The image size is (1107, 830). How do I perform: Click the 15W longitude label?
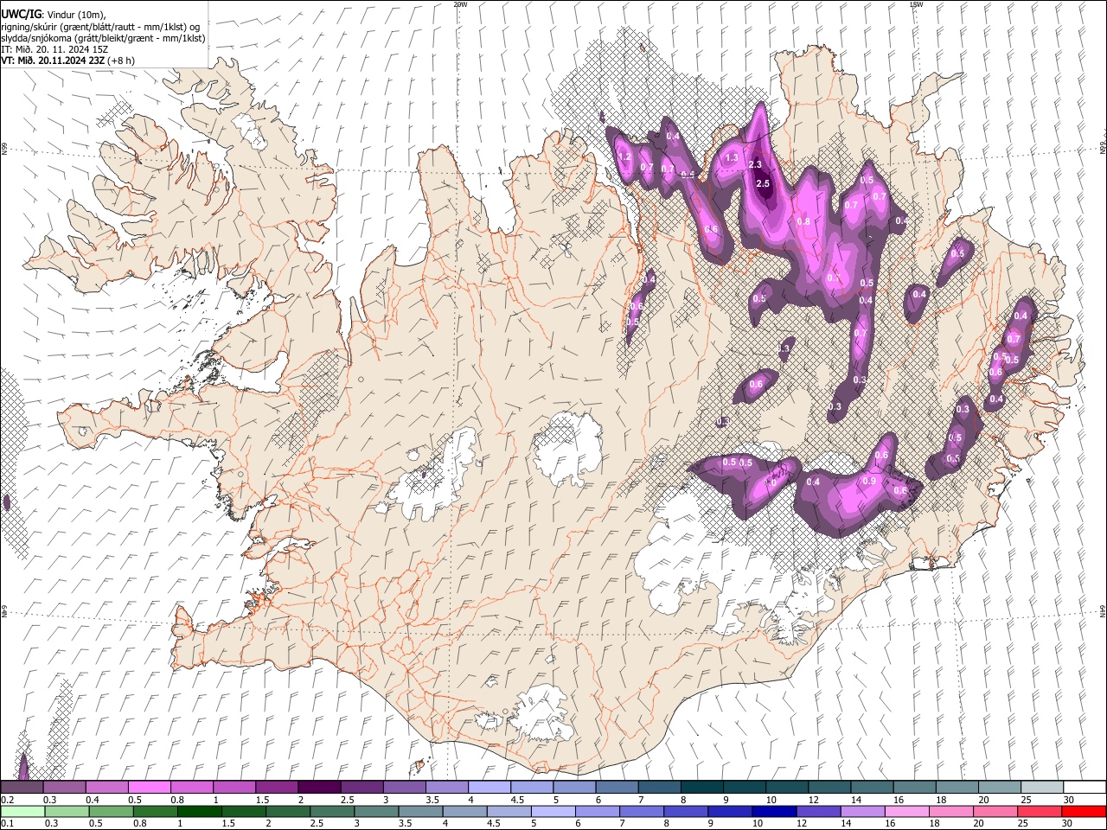point(916,4)
